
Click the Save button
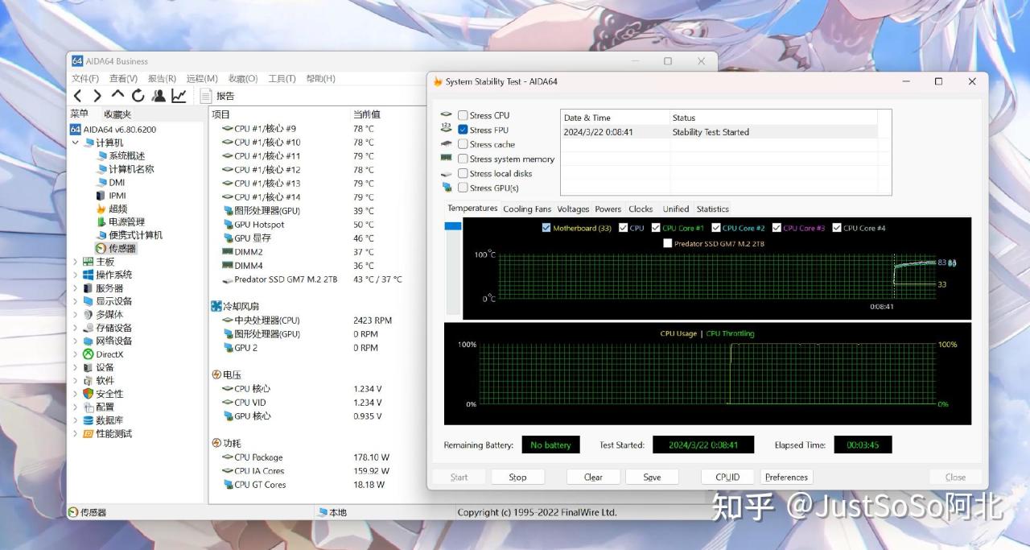click(652, 477)
